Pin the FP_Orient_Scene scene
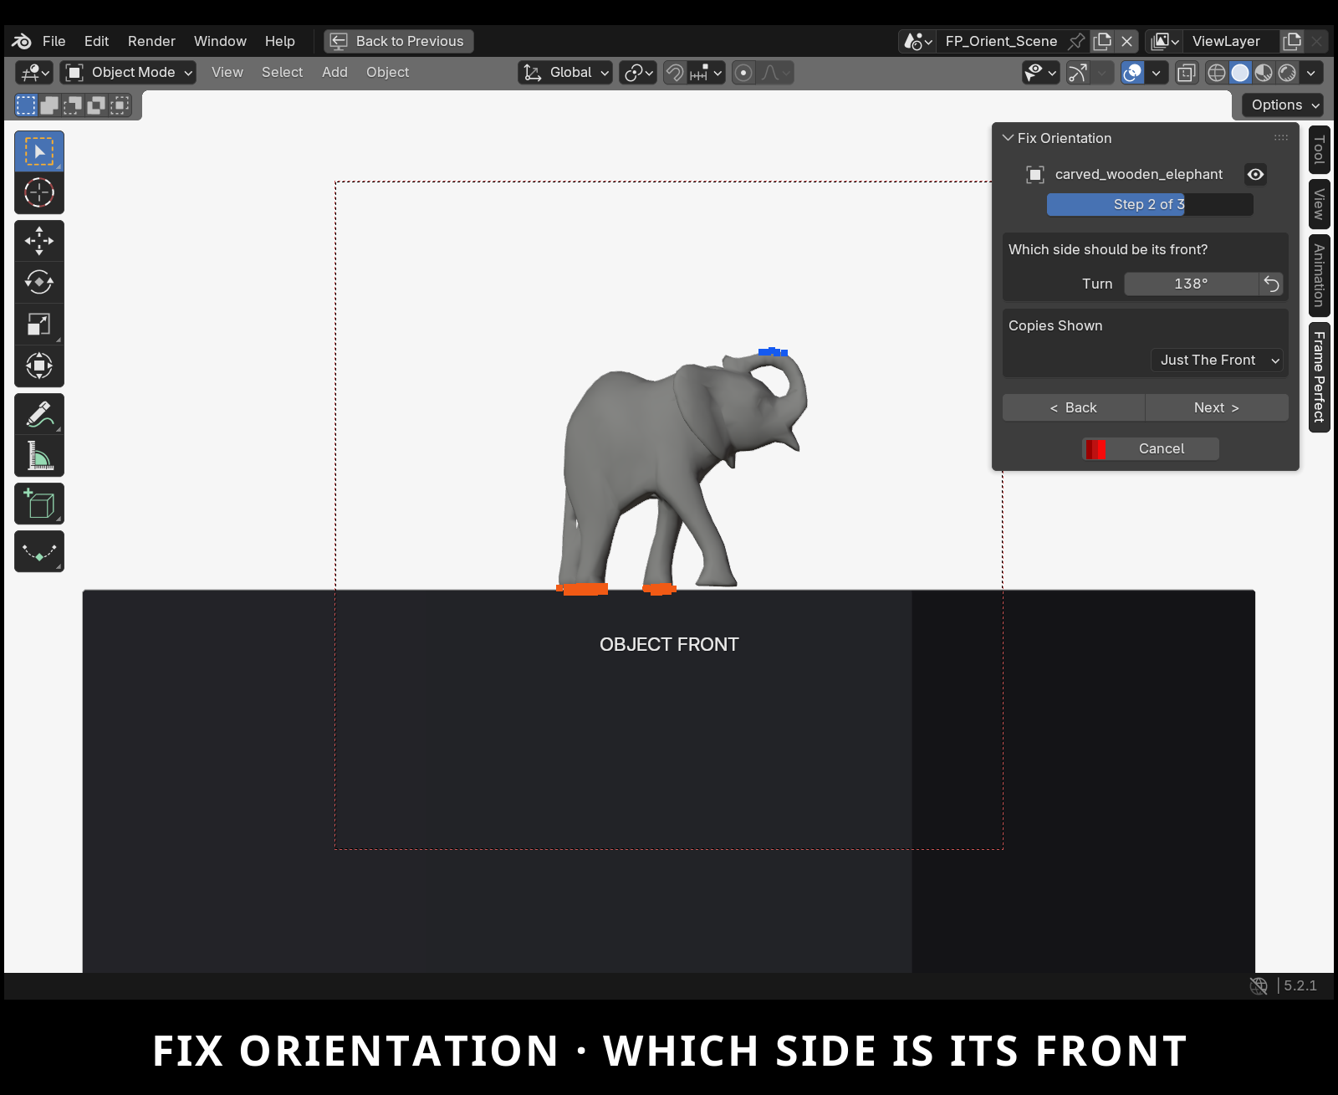 1077,41
